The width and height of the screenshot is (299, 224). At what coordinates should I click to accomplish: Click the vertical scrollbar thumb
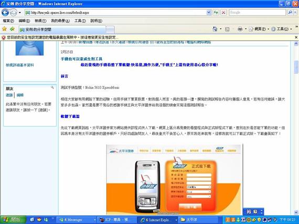[296, 67]
